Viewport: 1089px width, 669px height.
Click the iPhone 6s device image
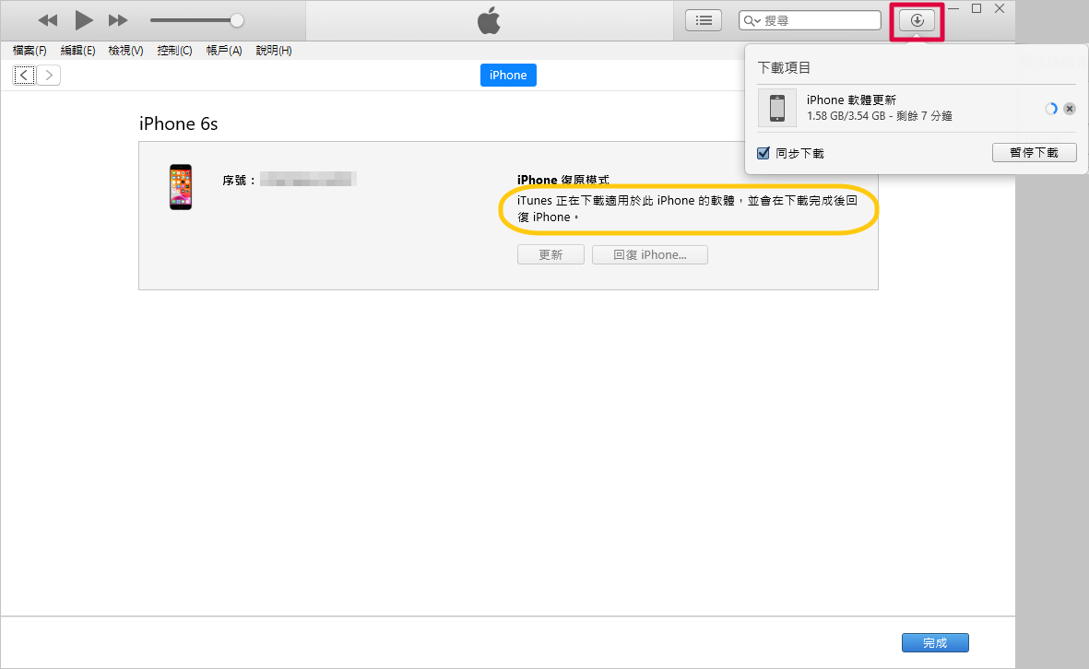[181, 187]
